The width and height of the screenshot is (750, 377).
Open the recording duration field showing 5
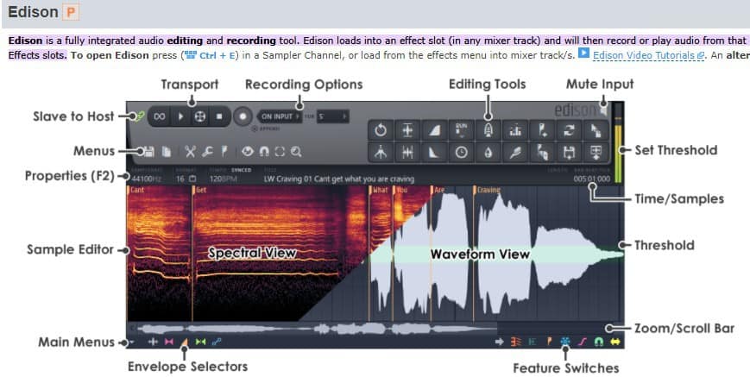pos(332,116)
